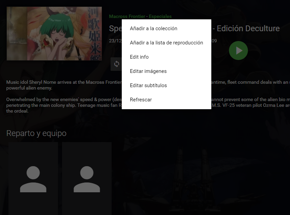
Task: Open the "Macross Frontier" series link
Action: (x=127, y=17)
